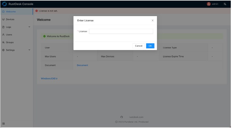Collapse sidebar using bottom menu icon
Screen dimensions: 232x128
[3, 124]
